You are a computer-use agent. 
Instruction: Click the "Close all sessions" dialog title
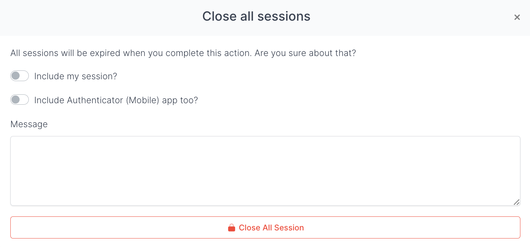pos(256,16)
